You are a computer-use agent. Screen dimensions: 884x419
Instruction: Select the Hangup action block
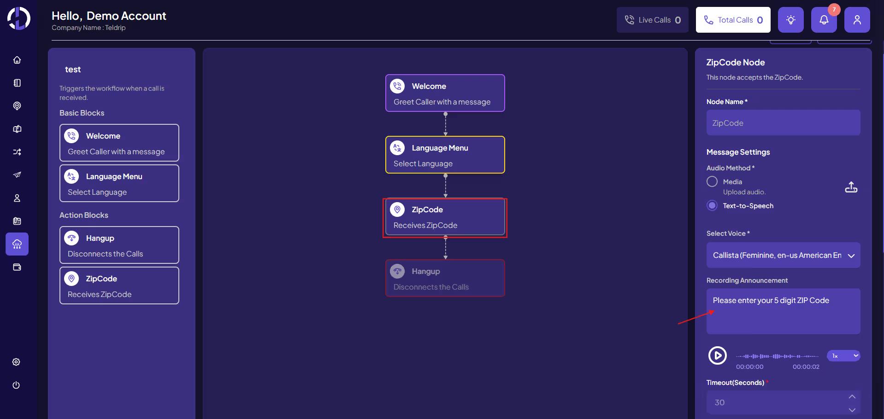tap(119, 245)
